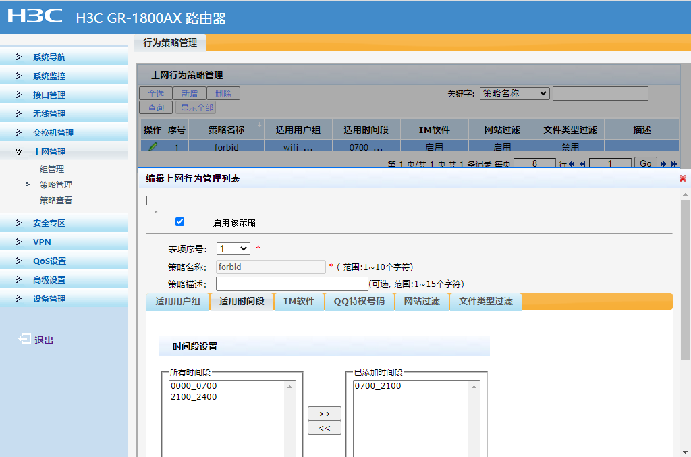The image size is (691, 457).
Task: Click the arrow icon beside 系统导航
Action: [x=18, y=57]
